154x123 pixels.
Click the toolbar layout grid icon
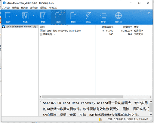(149, 13)
